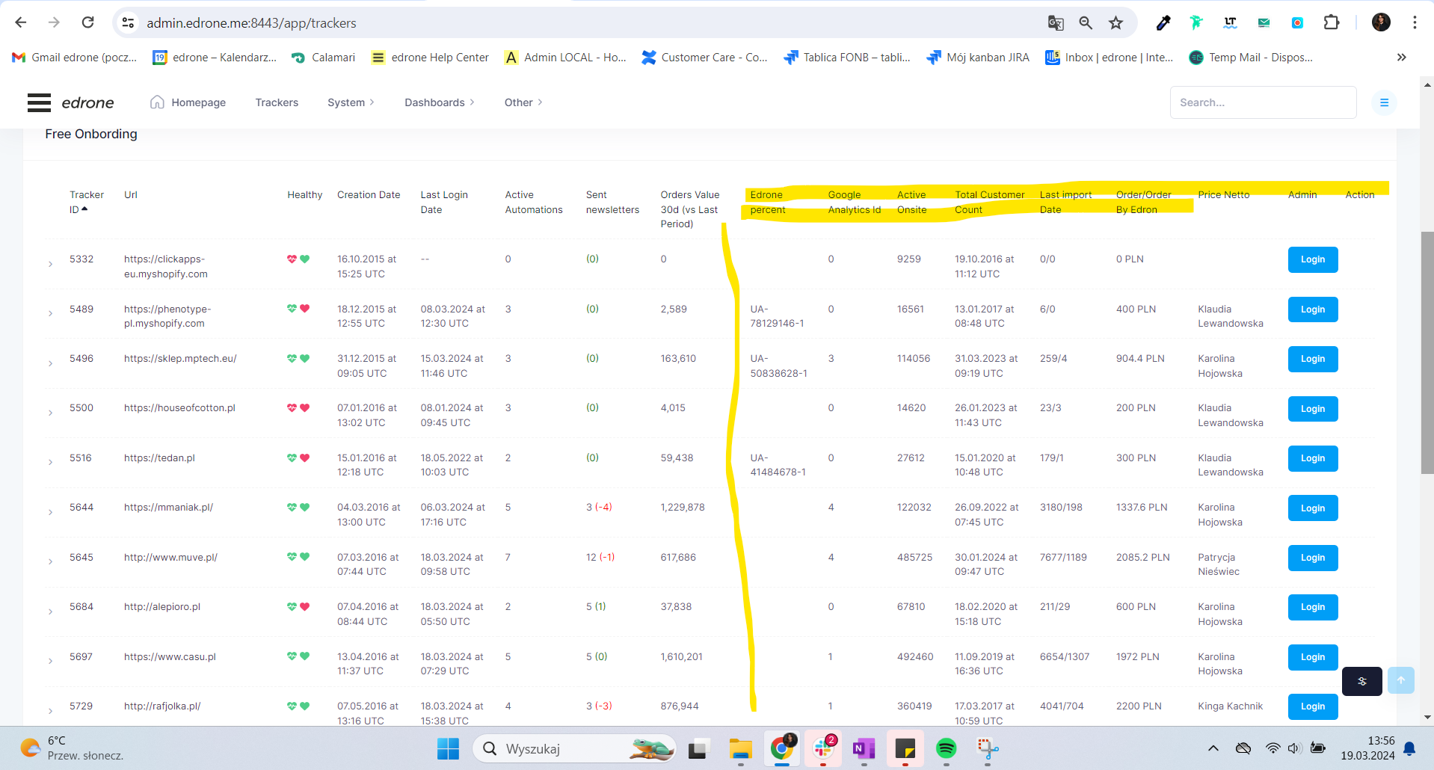Open OneNote from the taskbar
Image resolution: width=1434 pixels, height=770 pixels.
(864, 748)
